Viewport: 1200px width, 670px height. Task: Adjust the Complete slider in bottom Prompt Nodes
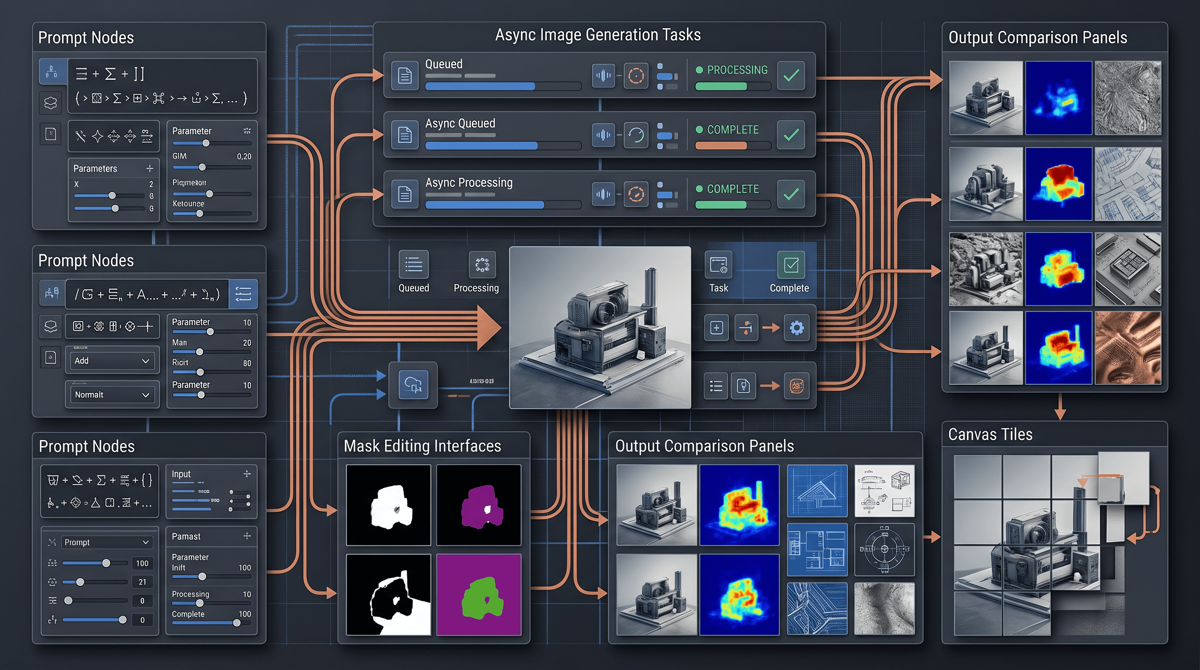tap(211, 623)
